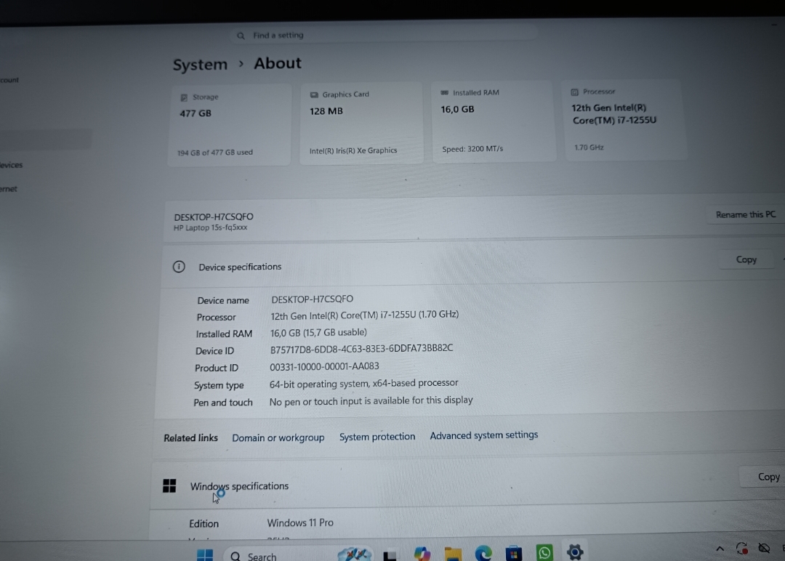Open the Windows Start menu
Image resolution: width=785 pixels, height=561 pixels.
(x=204, y=554)
